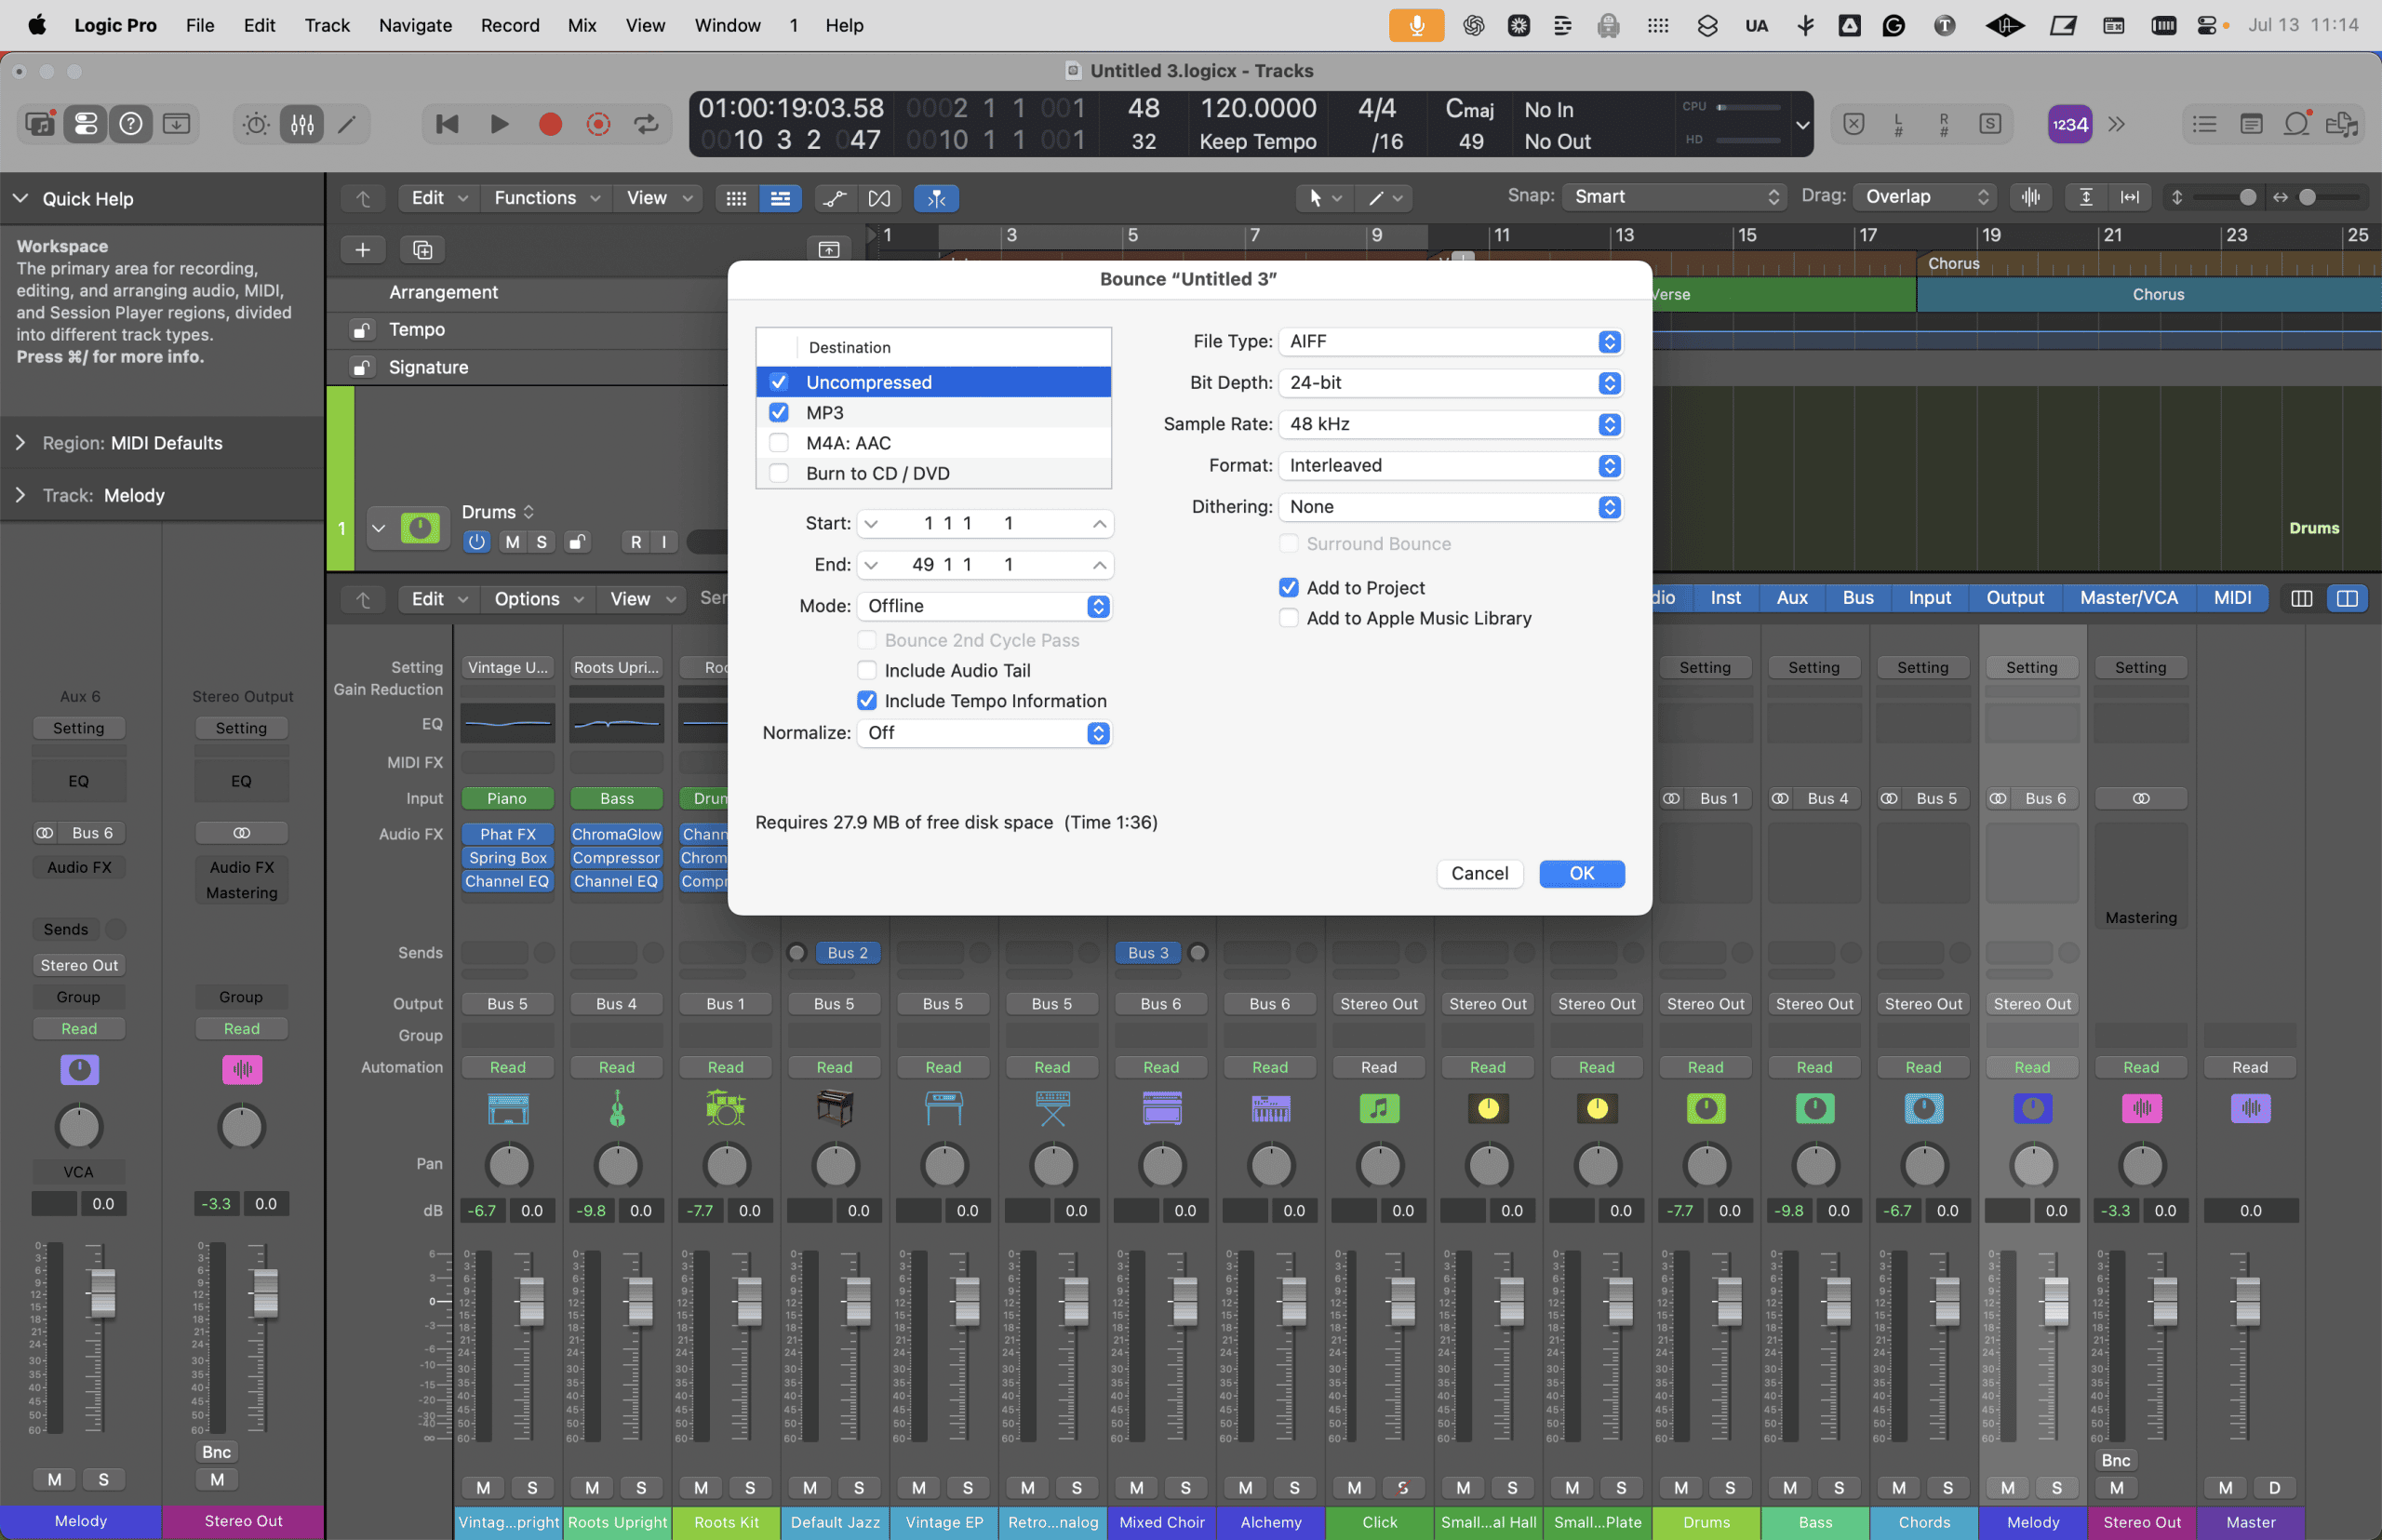Toggle the Catch playhead button
Viewport: 2382px width, 1540px height.
[x=936, y=198]
